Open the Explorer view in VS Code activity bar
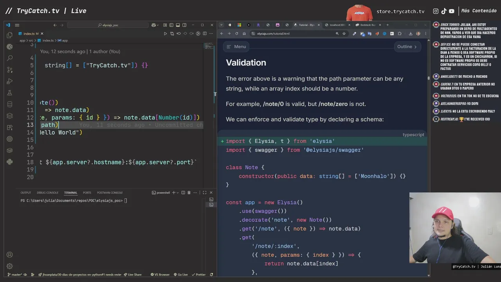Screen dimensions: 501x282 pyautogui.click(x=10, y=35)
